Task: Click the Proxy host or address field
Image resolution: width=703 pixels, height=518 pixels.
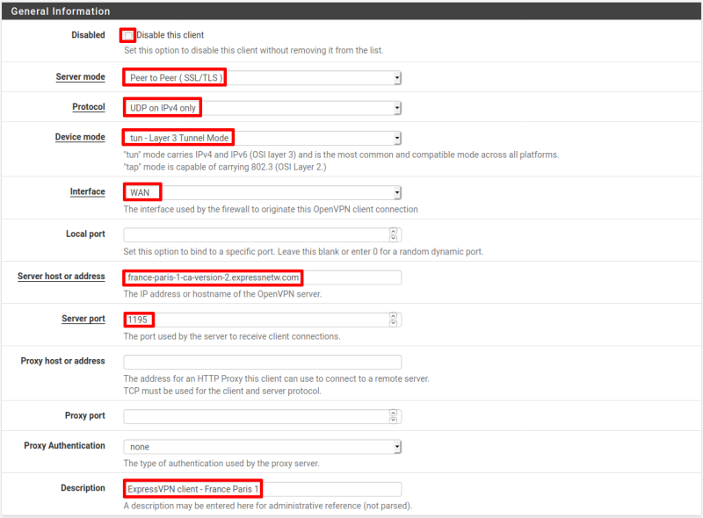Action: click(262, 362)
